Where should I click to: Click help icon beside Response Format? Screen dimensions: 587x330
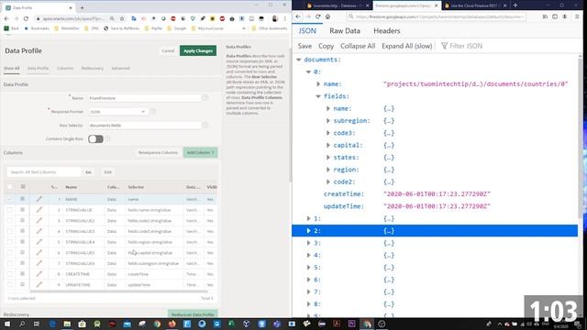pyautogui.click(x=153, y=112)
